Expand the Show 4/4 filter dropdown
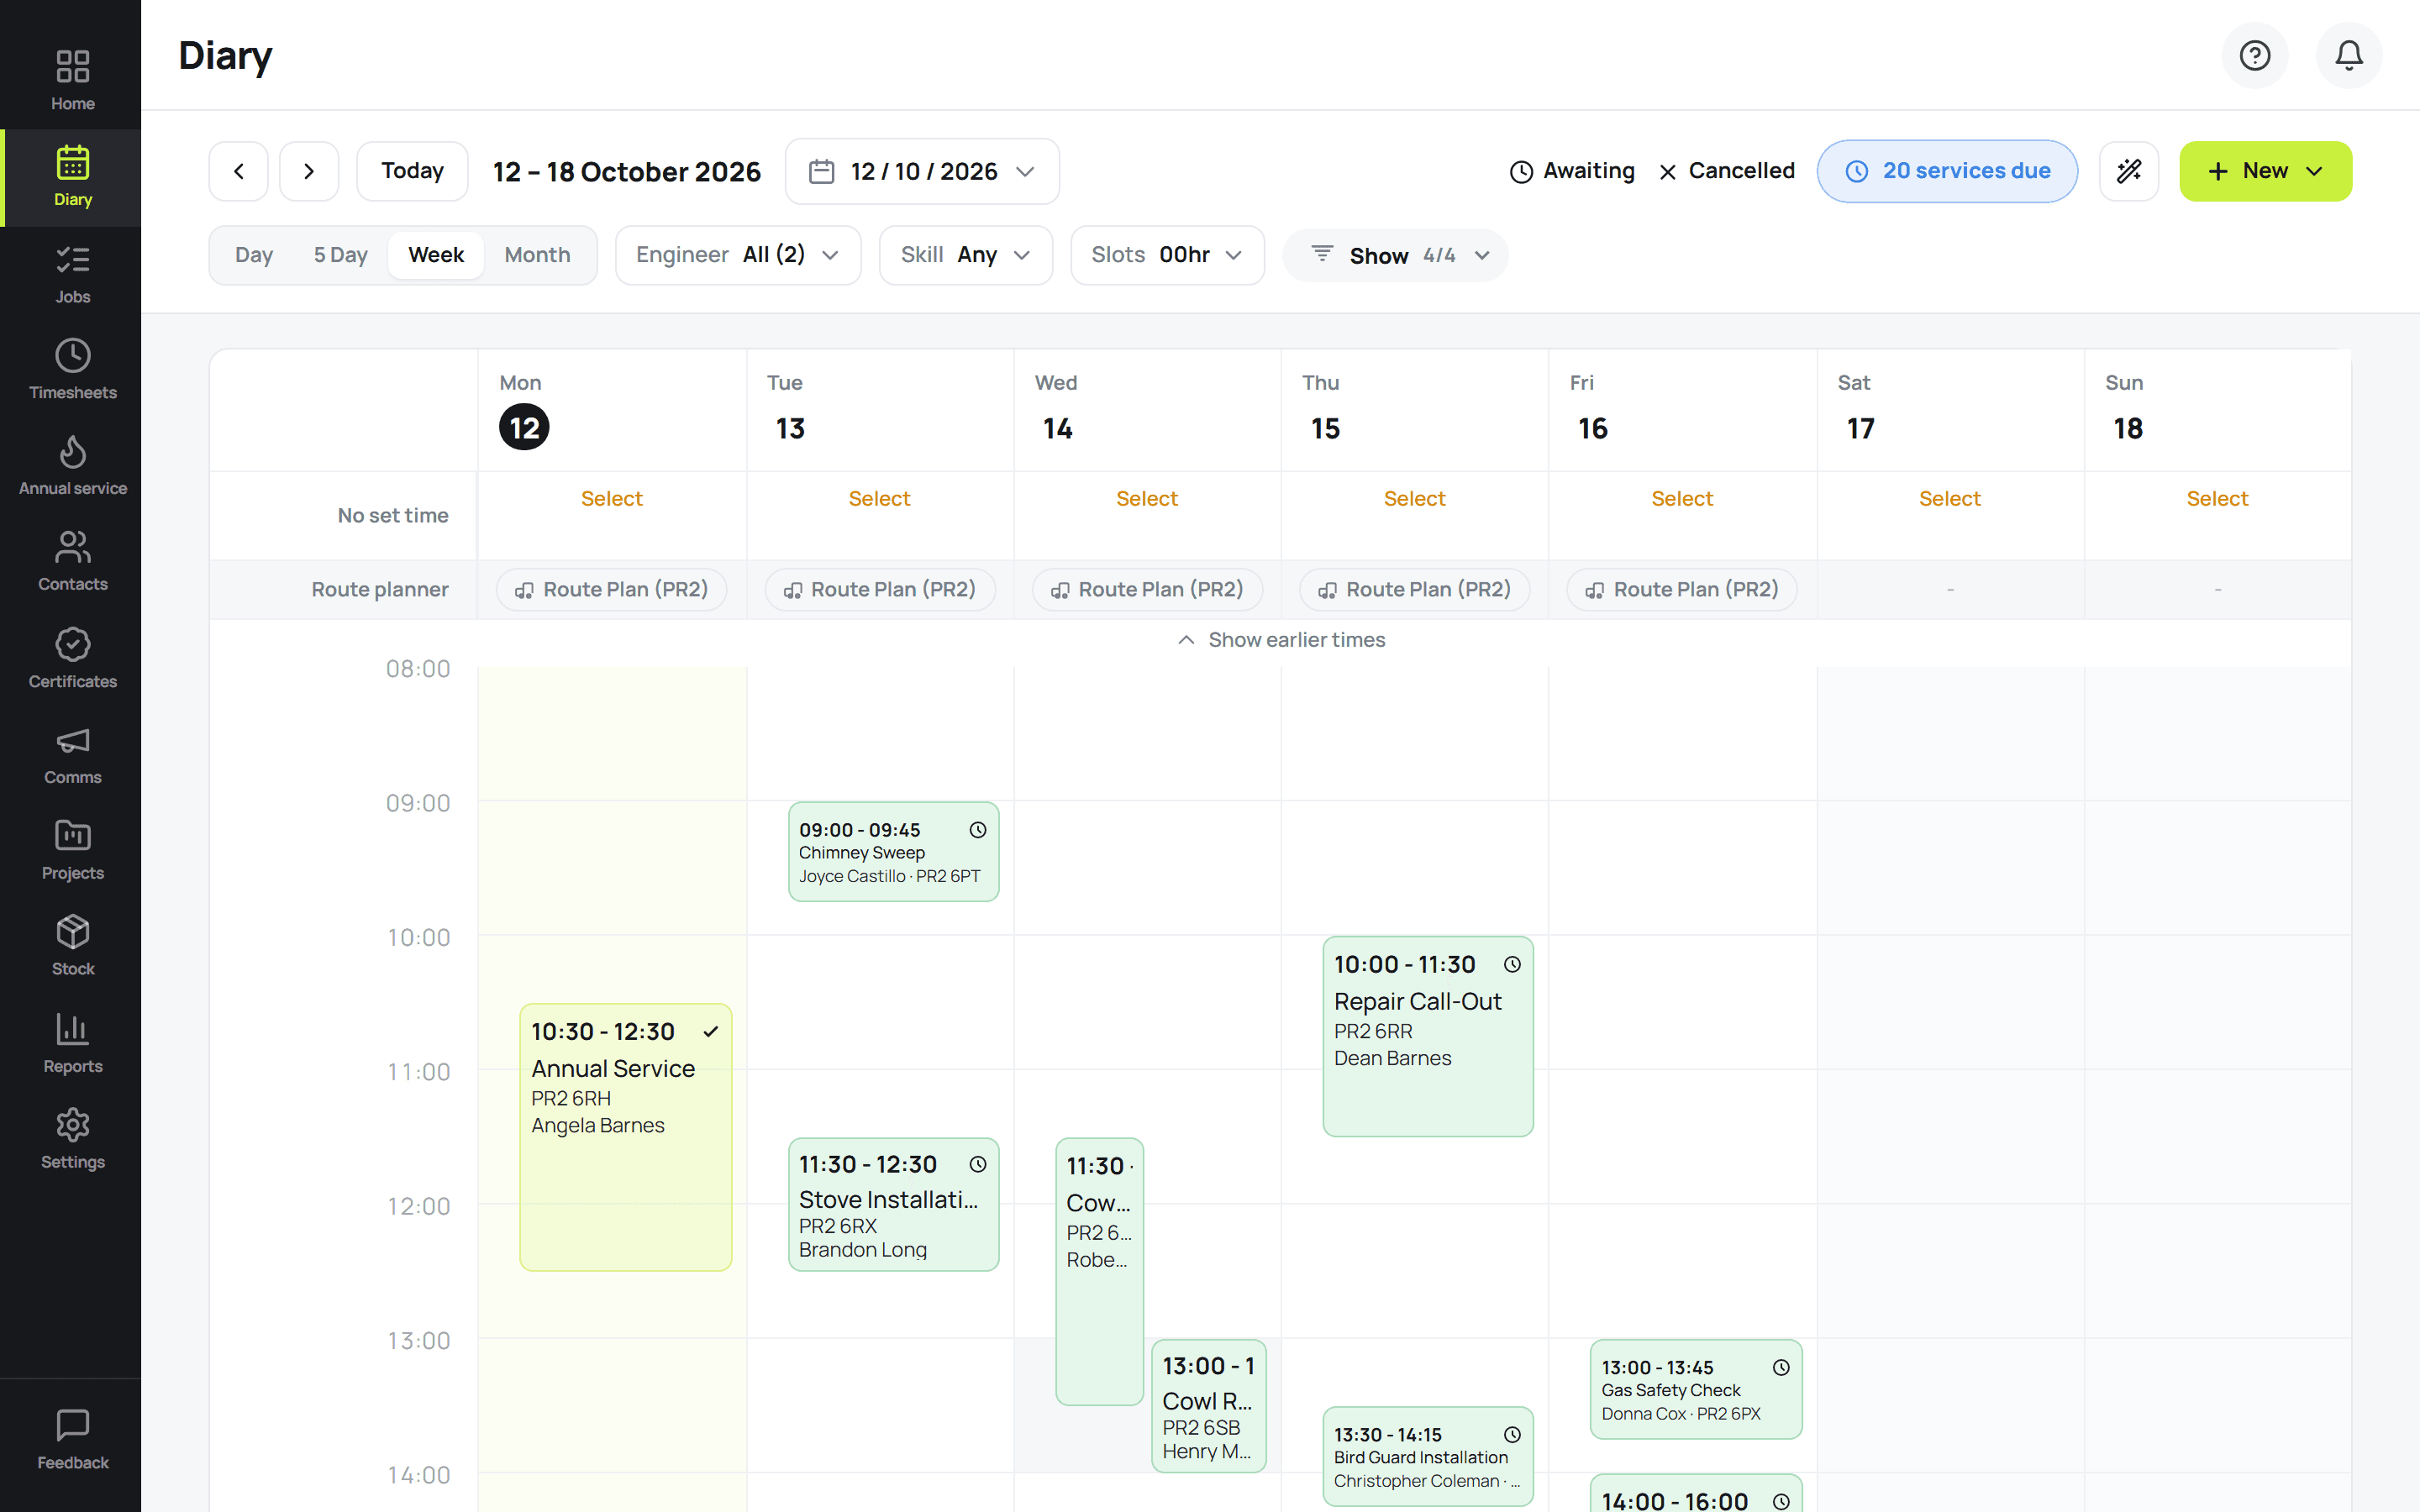Image resolution: width=2420 pixels, height=1512 pixels. click(x=1395, y=255)
